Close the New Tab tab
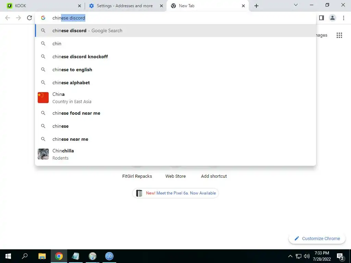The width and height of the screenshot is (351, 263). pos(243,6)
